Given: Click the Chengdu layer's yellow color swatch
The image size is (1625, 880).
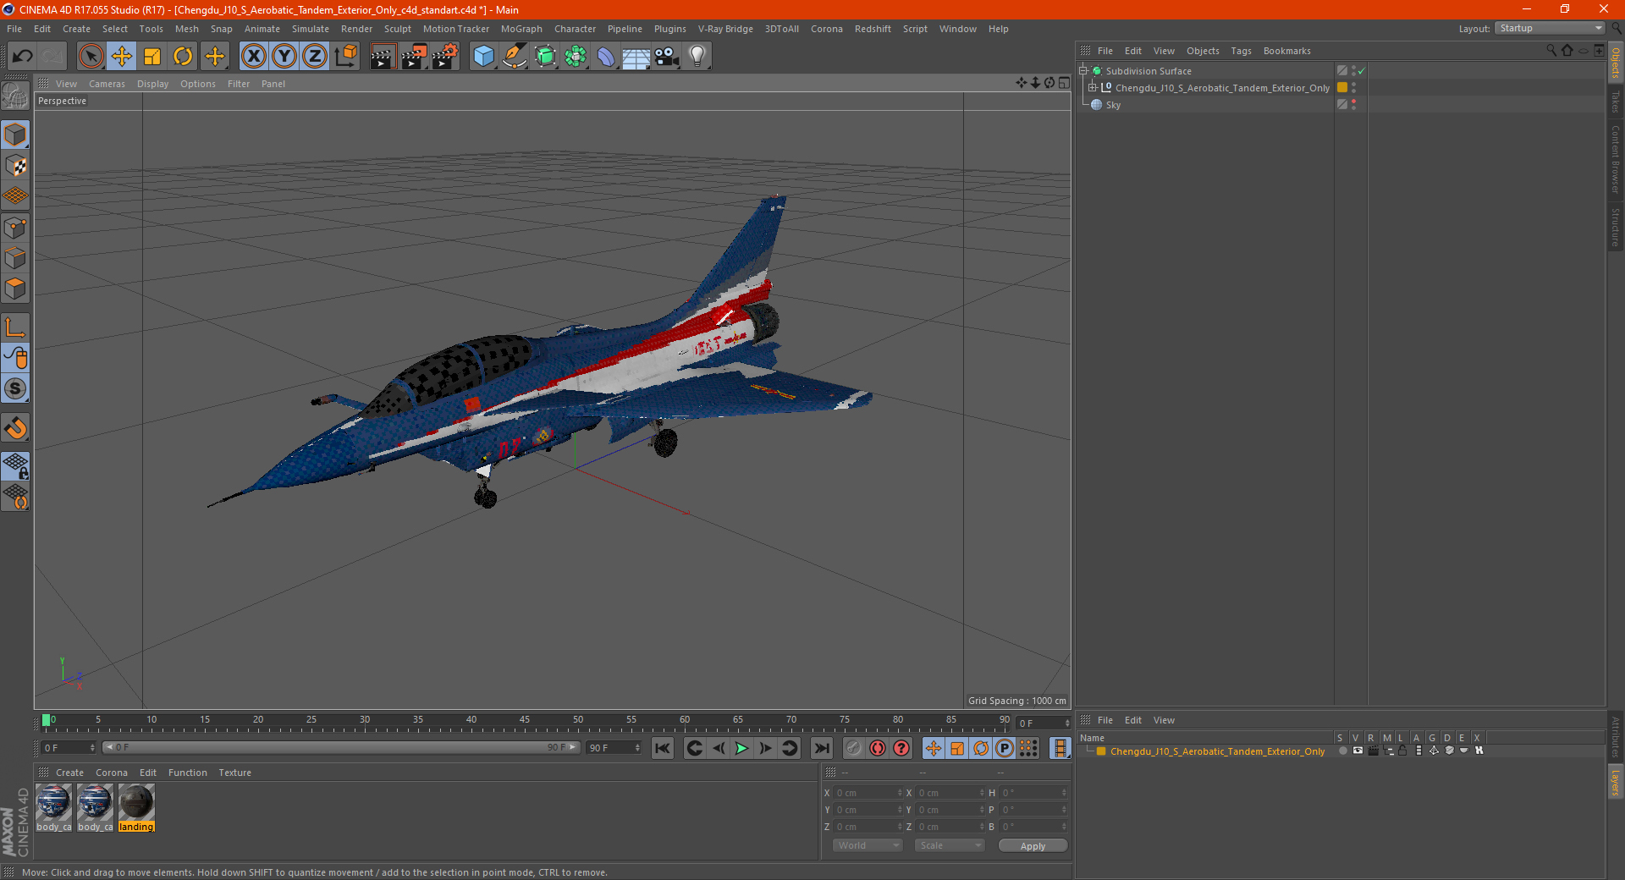Looking at the screenshot, I should 1101,751.
